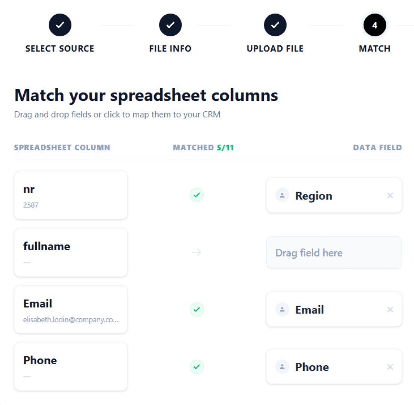Click the arrow icon in fullname row
Viewport: 414px width, 405px height.
point(197,253)
